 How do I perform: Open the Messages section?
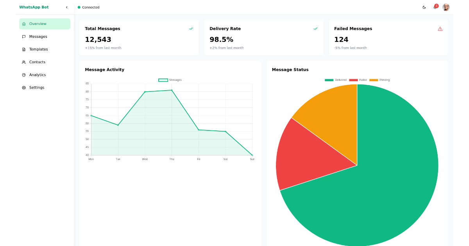point(38,36)
